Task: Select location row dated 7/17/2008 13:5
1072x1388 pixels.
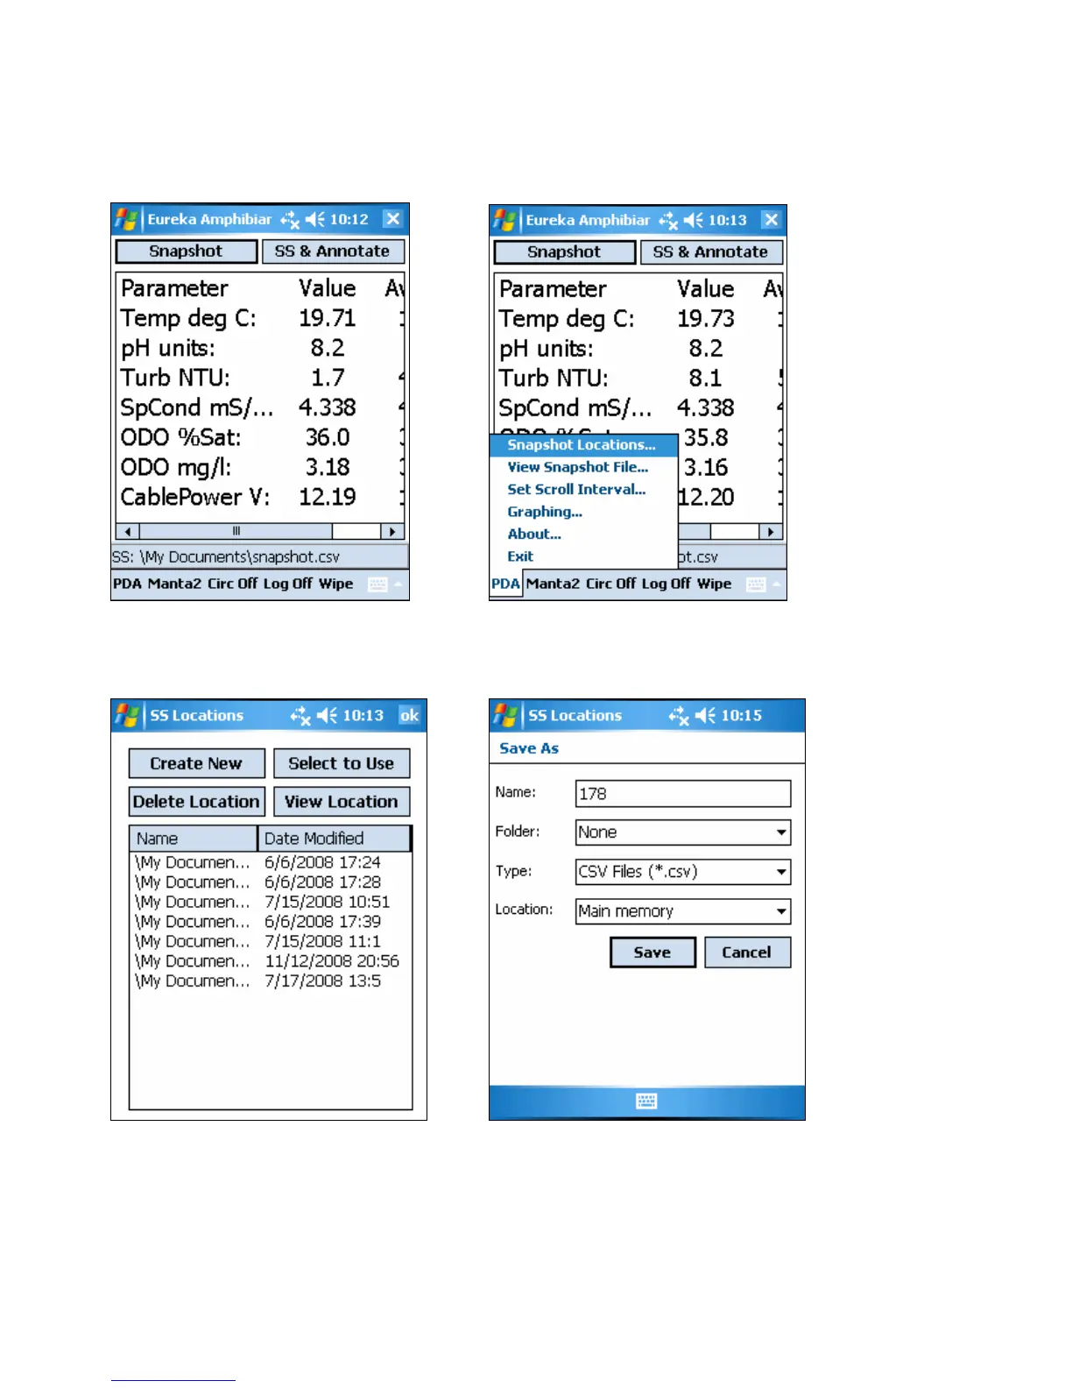Action: pos(270,981)
